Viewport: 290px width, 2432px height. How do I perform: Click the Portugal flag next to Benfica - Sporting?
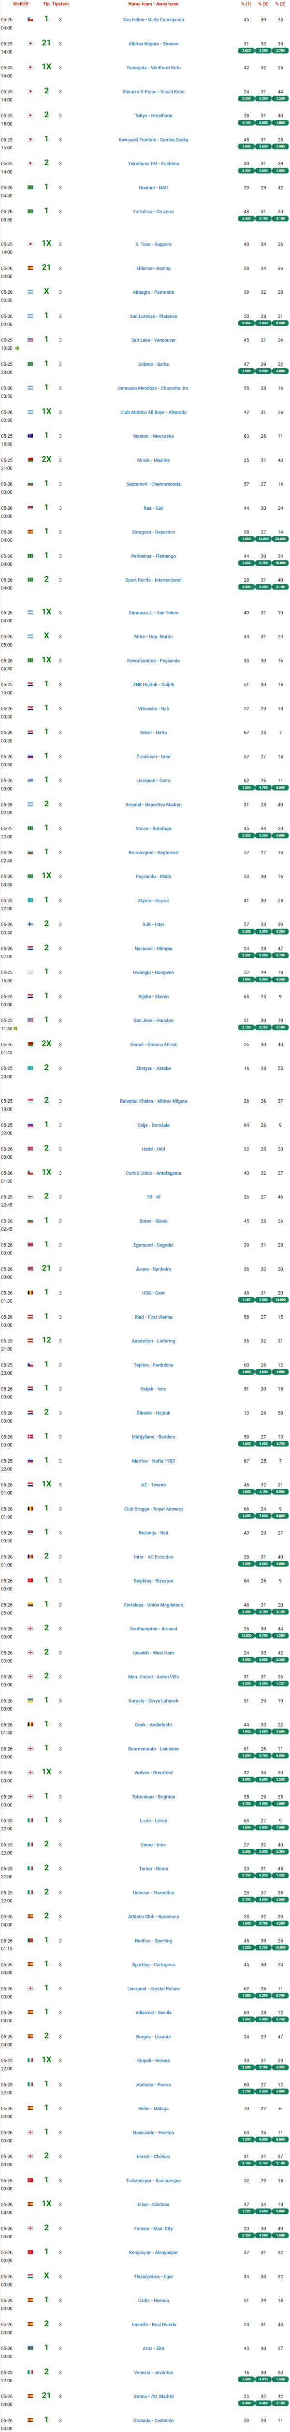coord(30,1940)
